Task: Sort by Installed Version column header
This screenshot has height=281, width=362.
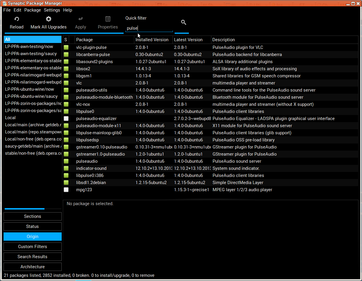Action: coord(152,40)
